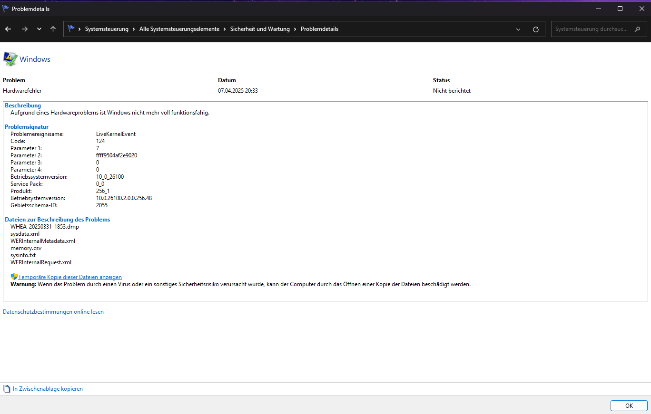
Task: Click the clipboard copy icon
Action: point(7,389)
